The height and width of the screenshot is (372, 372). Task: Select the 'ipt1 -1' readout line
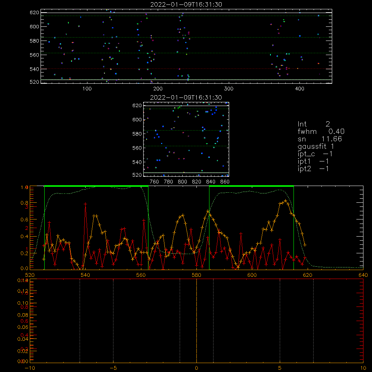point(313,161)
